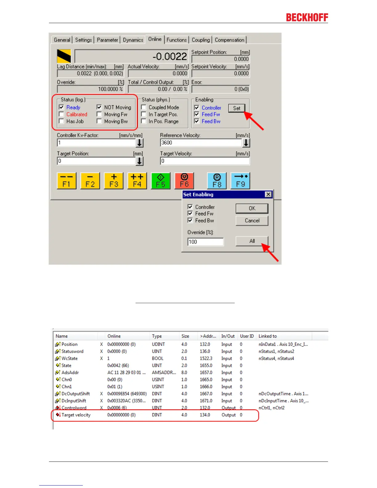Toggle In Target Pos. checkbox
This screenshot has height=488, width=377.
[144, 114]
